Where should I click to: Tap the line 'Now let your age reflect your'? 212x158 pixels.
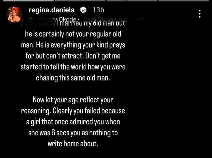click(73, 100)
